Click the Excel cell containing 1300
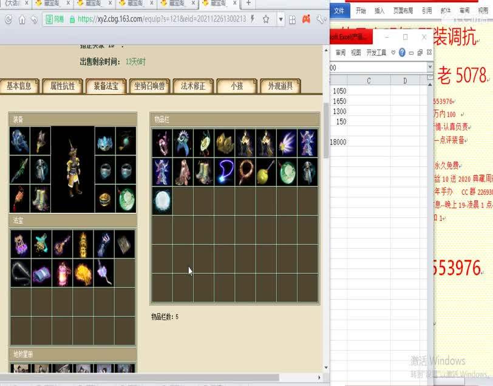Viewport: 493px width, 386px height. tap(338, 111)
